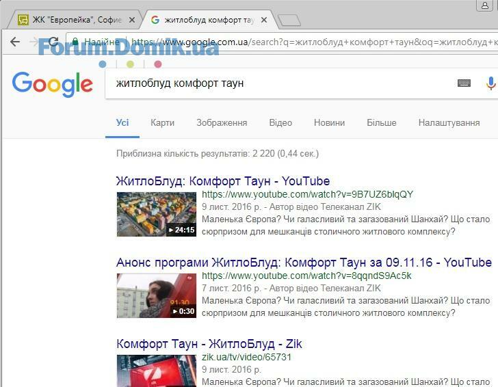Go back using the browser back arrow

click(x=14, y=42)
